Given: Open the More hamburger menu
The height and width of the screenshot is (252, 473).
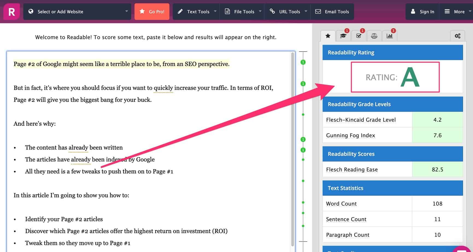Looking at the screenshot, I should [456, 12].
